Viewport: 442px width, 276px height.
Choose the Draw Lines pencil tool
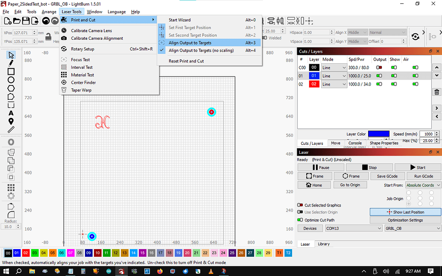point(11,63)
